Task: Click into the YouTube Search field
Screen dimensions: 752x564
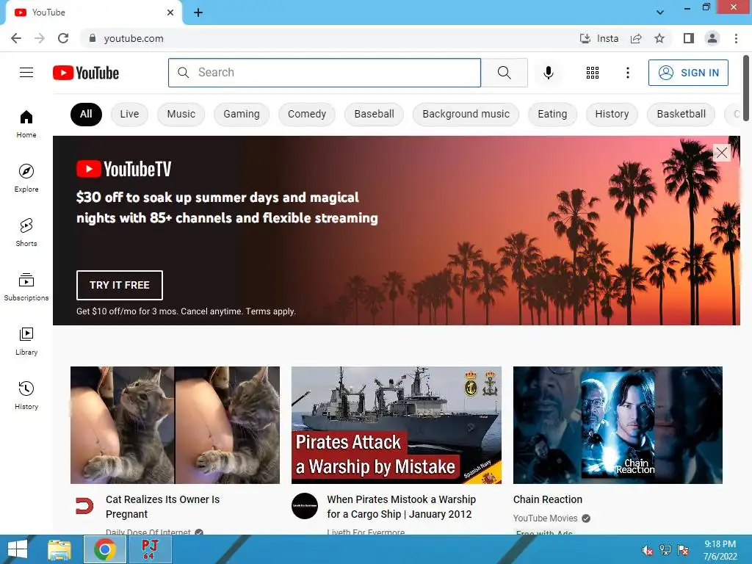Action: click(x=325, y=73)
